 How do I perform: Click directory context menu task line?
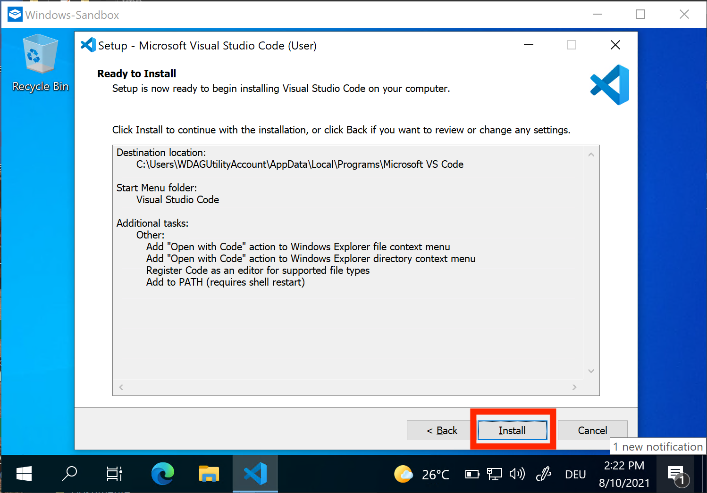[x=311, y=259]
